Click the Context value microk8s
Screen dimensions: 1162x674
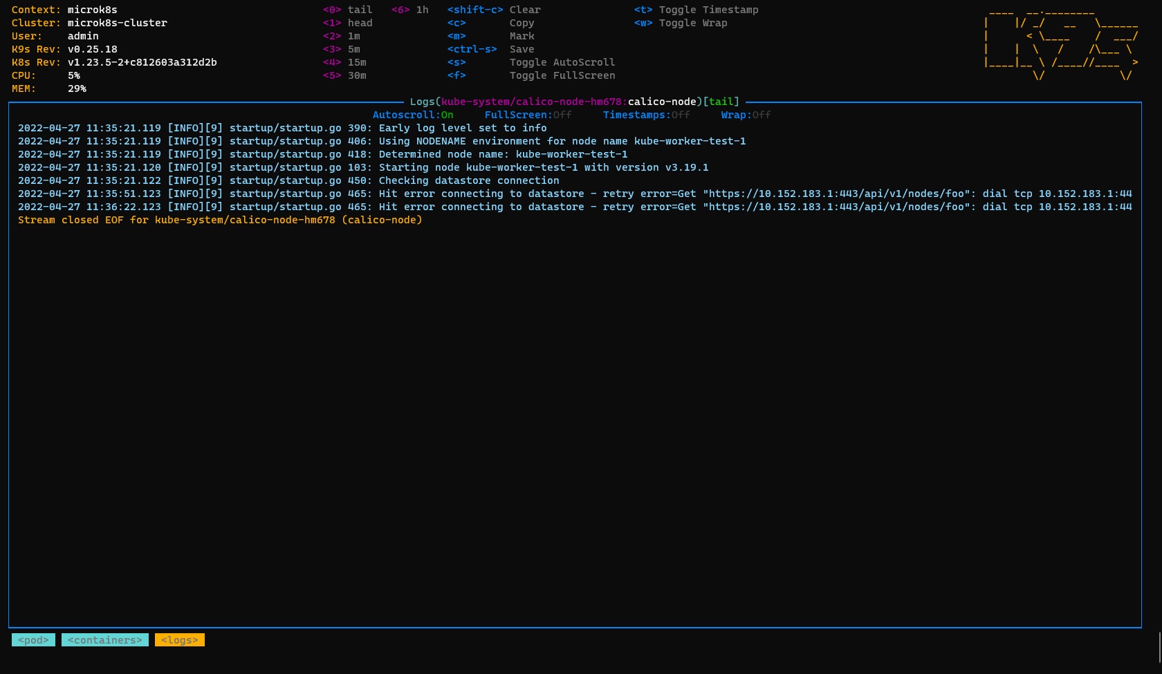tap(93, 10)
